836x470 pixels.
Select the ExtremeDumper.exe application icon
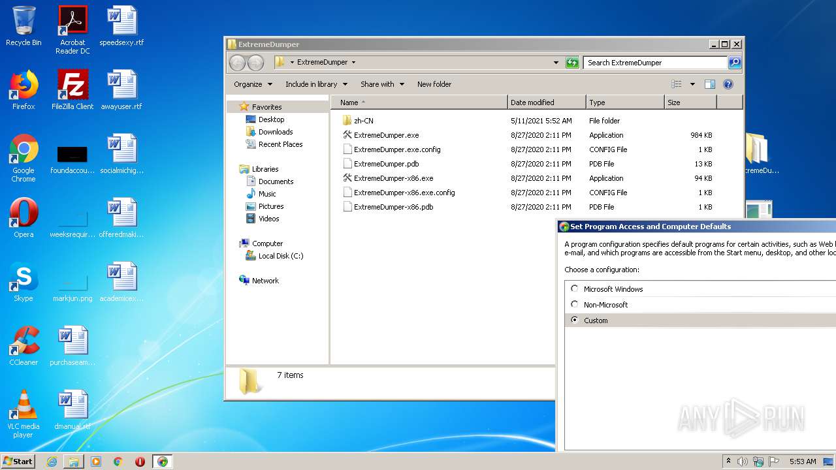tap(347, 135)
